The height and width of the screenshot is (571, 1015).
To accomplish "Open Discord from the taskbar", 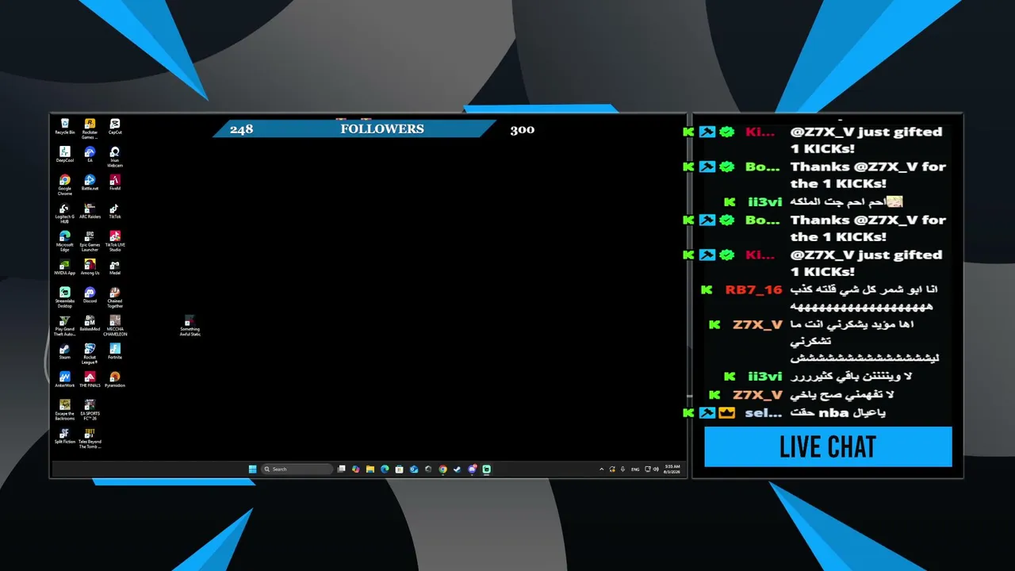I will (472, 469).
